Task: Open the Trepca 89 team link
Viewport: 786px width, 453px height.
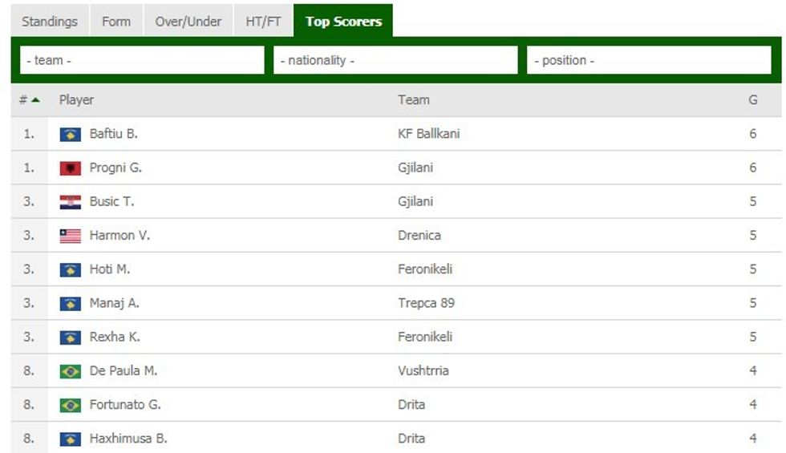Action: pos(426,303)
